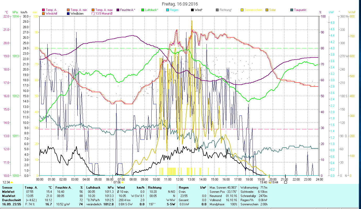Click the Sensor column header
This screenshot has height=209, width=361.
7,188
